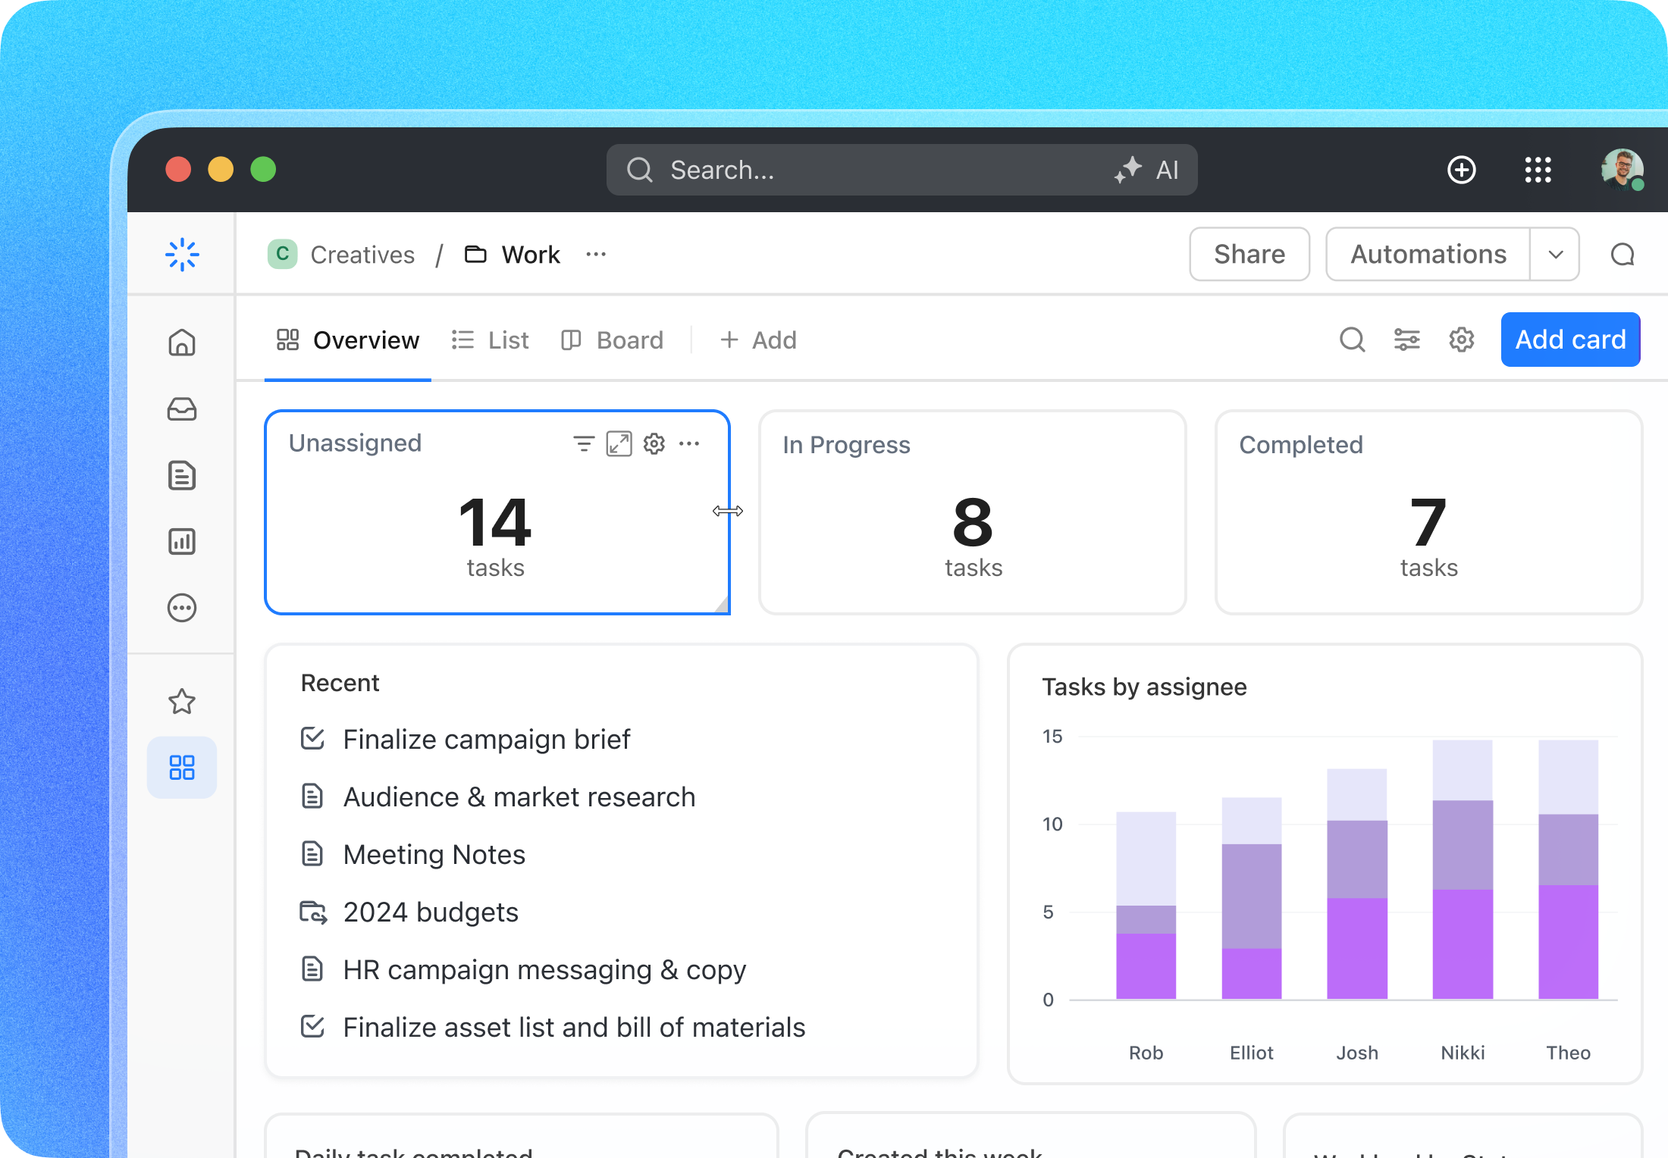Screen dimensions: 1668x1158
Task: Toggle the Unassigned card settings gear
Action: 654,443
